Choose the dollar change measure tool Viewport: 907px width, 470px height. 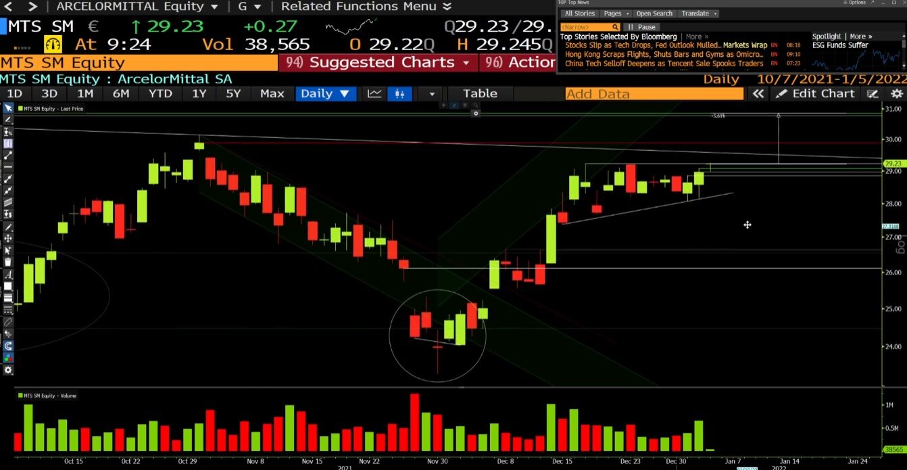pos(8,214)
